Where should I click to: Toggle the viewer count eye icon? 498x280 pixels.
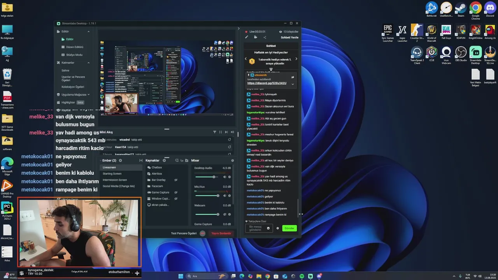(281, 31)
